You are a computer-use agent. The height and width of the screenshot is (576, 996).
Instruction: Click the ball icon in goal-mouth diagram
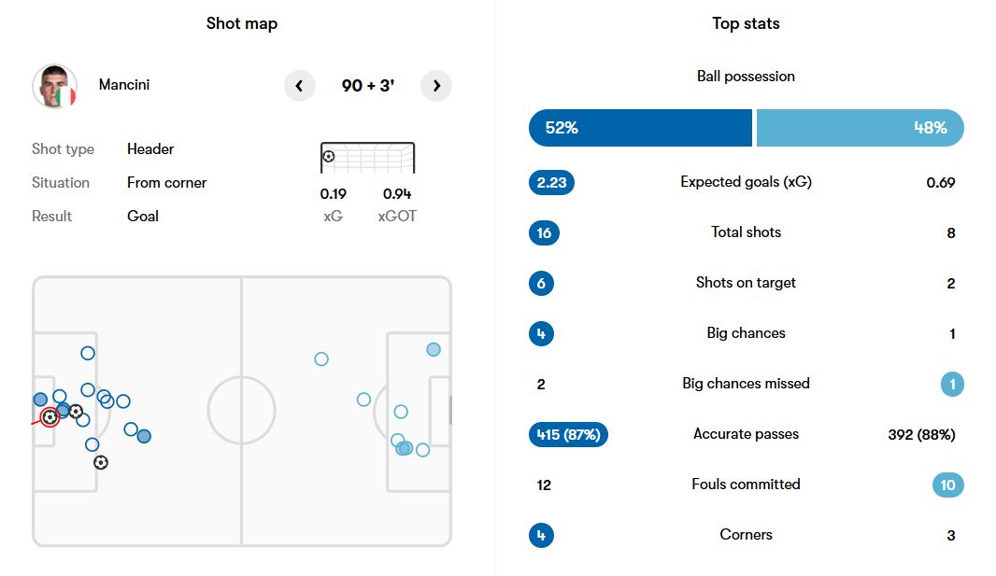[x=328, y=156]
